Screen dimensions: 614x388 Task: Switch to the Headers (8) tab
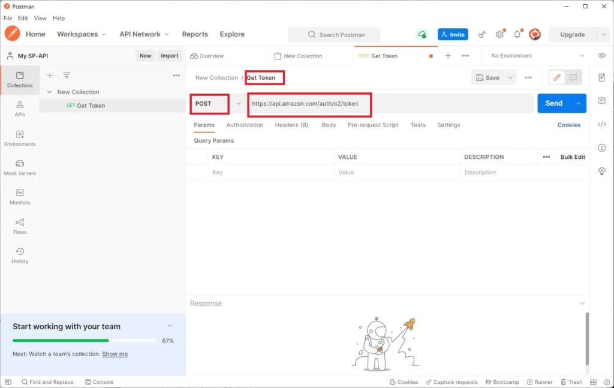[x=291, y=125]
